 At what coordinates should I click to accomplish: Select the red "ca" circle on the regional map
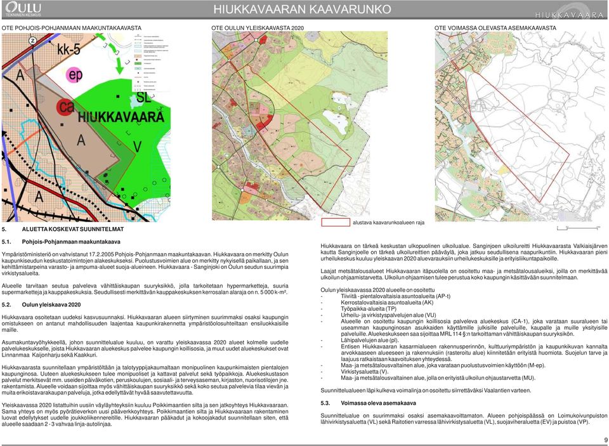(x=66, y=107)
